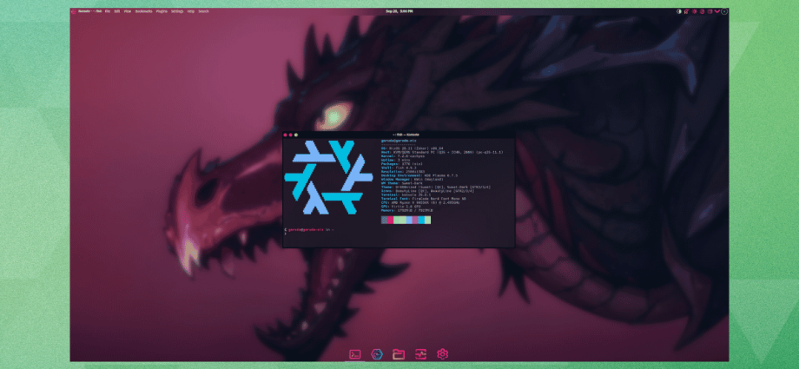The height and width of the screenshot is (369, 799).
Task: Open the clock showing 5:44 PM
Action: 399,11
